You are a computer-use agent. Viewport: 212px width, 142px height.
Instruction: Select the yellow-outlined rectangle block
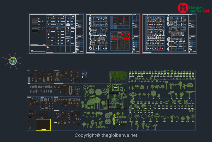tap(43, 125)
